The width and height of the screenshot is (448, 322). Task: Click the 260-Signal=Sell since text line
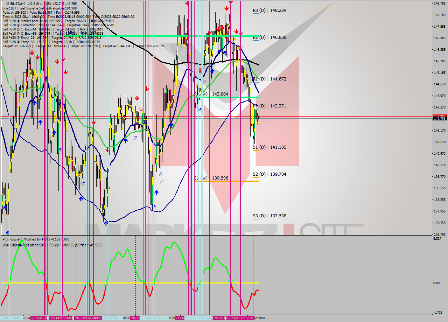click(52, 245)
